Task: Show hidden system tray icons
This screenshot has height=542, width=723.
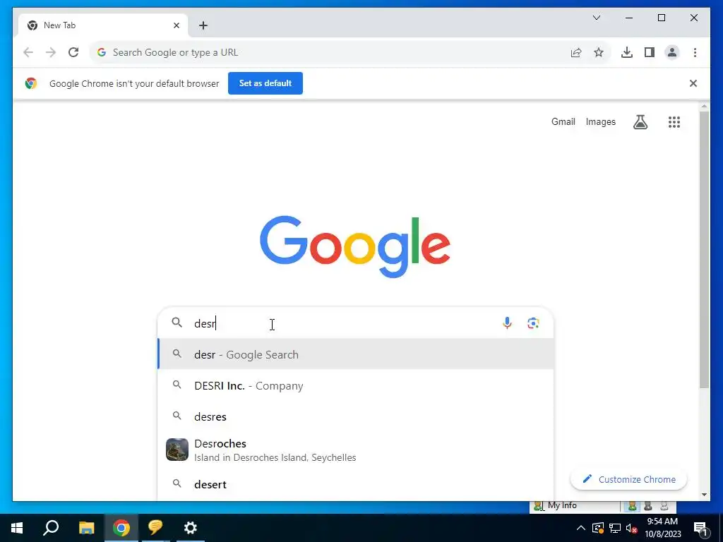Action: (x=581, y=528)
